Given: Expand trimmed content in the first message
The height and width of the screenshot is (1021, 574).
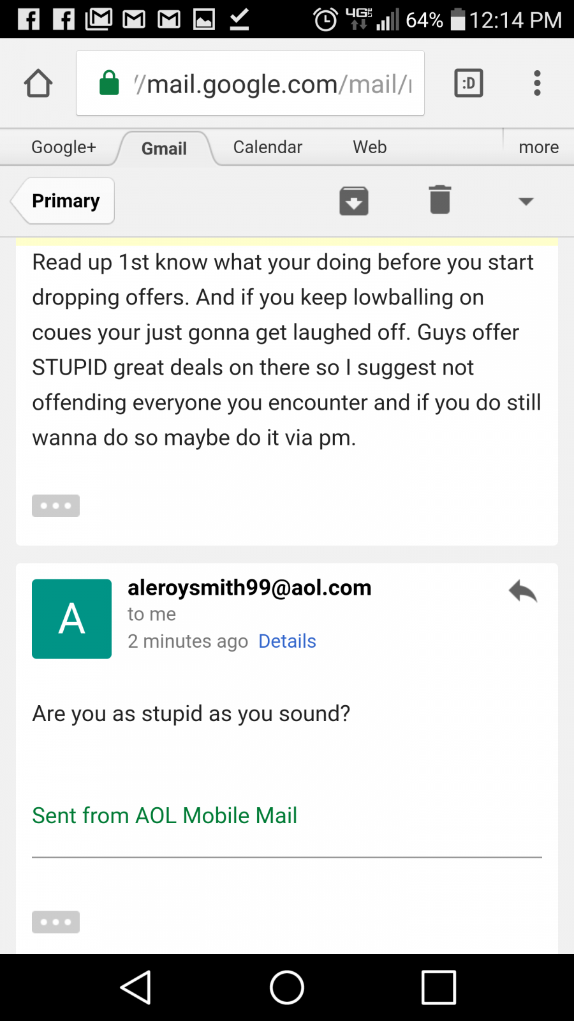Looking at the screenshot, I should tap(56, 505).
